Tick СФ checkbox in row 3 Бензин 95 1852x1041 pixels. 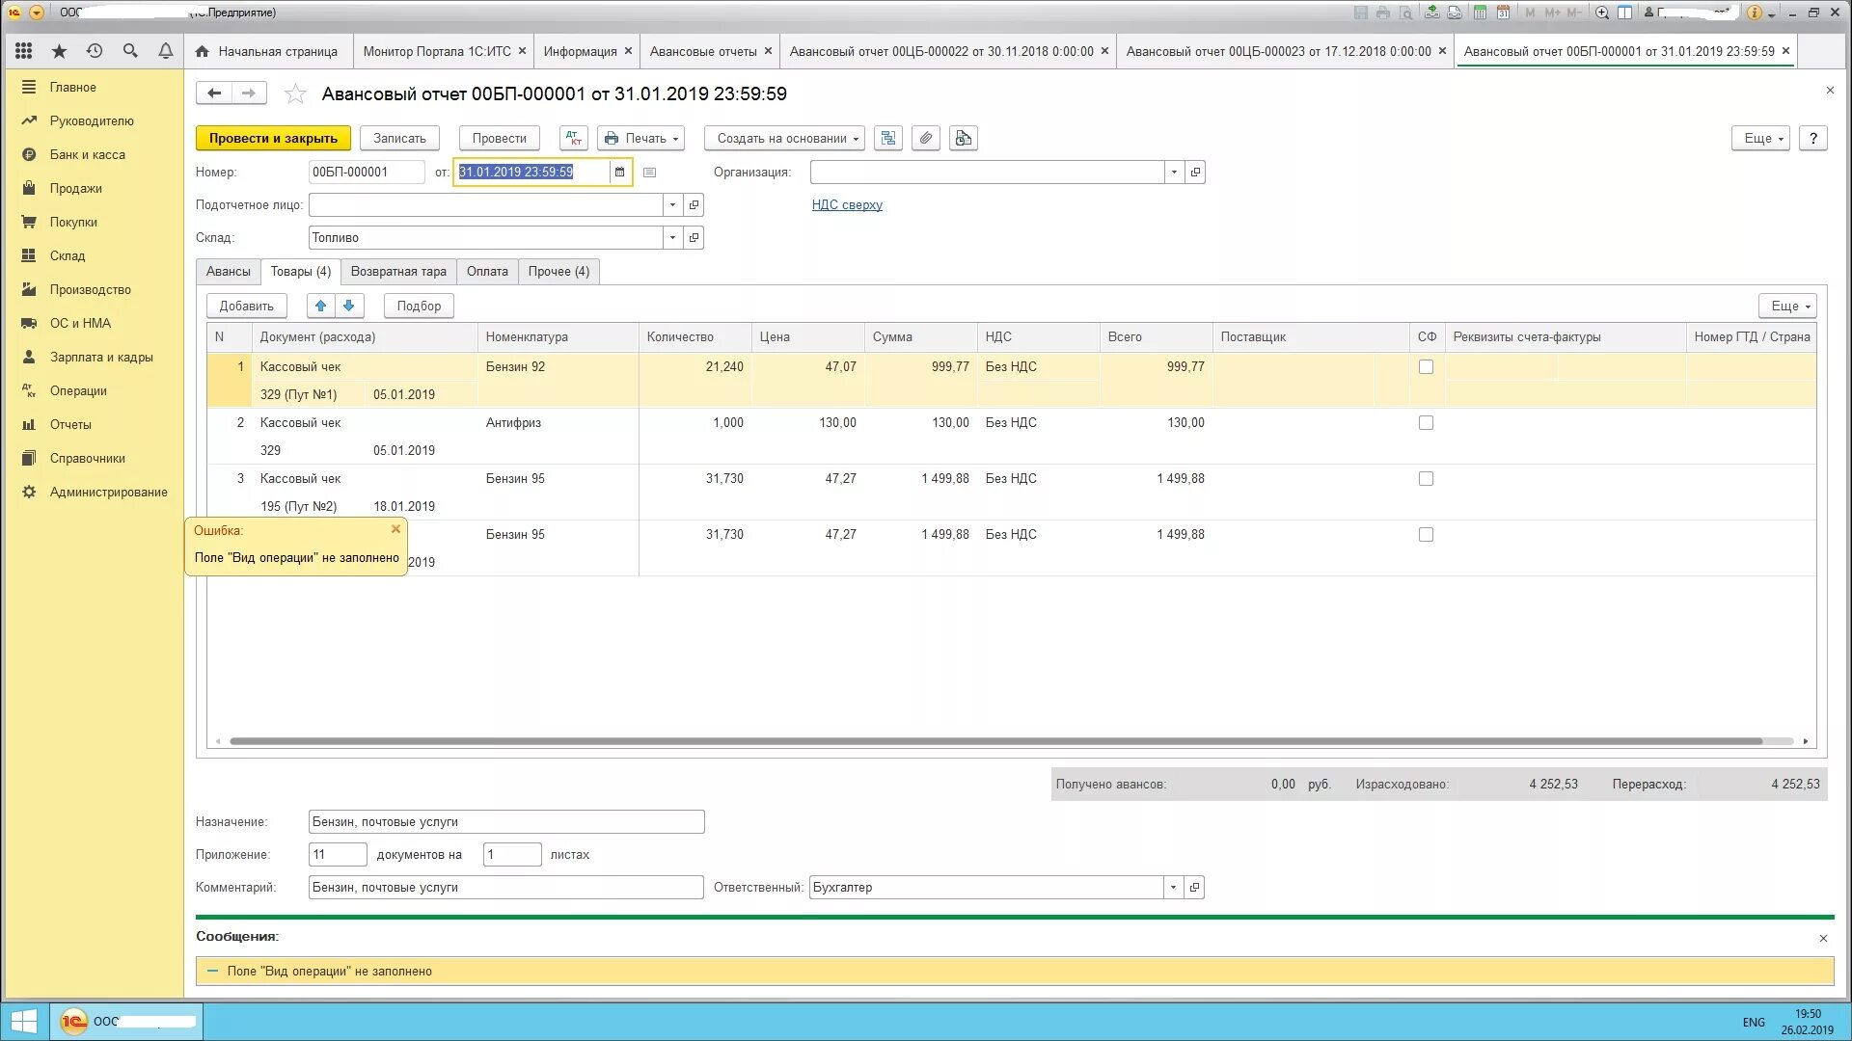point(1426,479)
